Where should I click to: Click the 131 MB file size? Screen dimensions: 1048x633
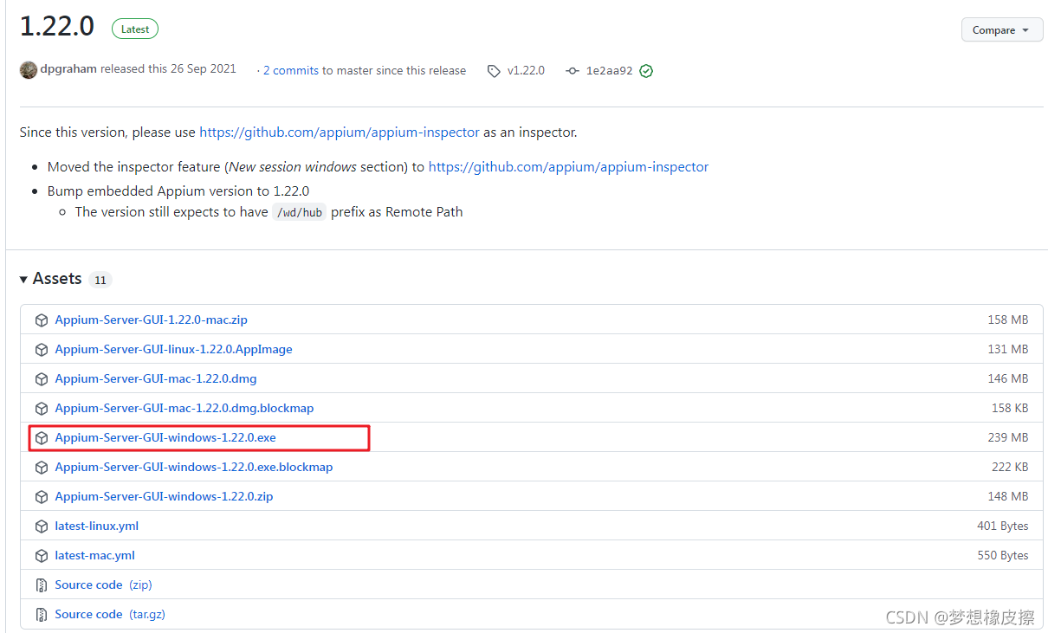click(1008, 349)
